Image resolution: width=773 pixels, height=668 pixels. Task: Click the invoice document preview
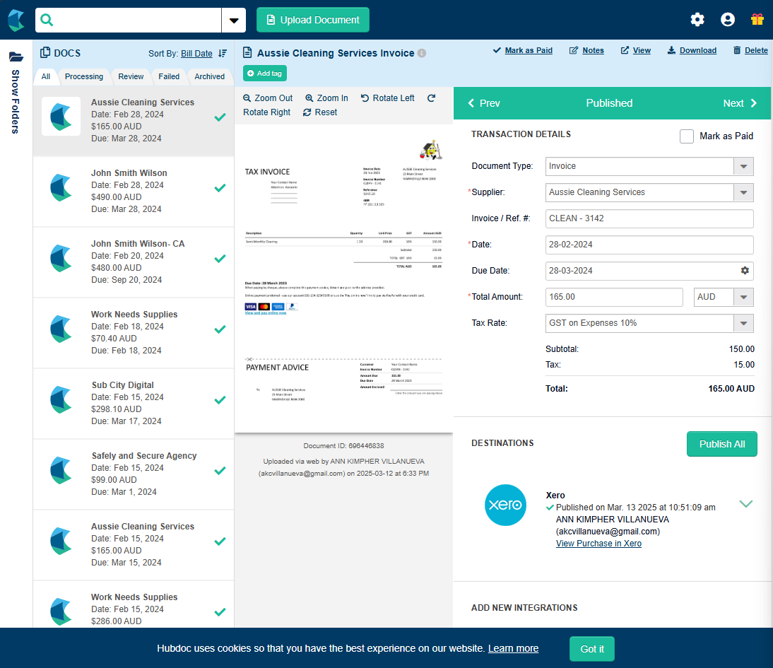click(343, 279)
